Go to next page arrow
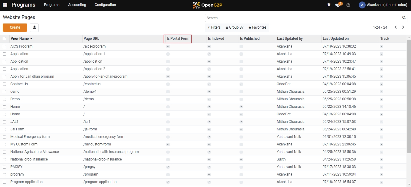The image size is (411, 187). (x=403, y=27)
